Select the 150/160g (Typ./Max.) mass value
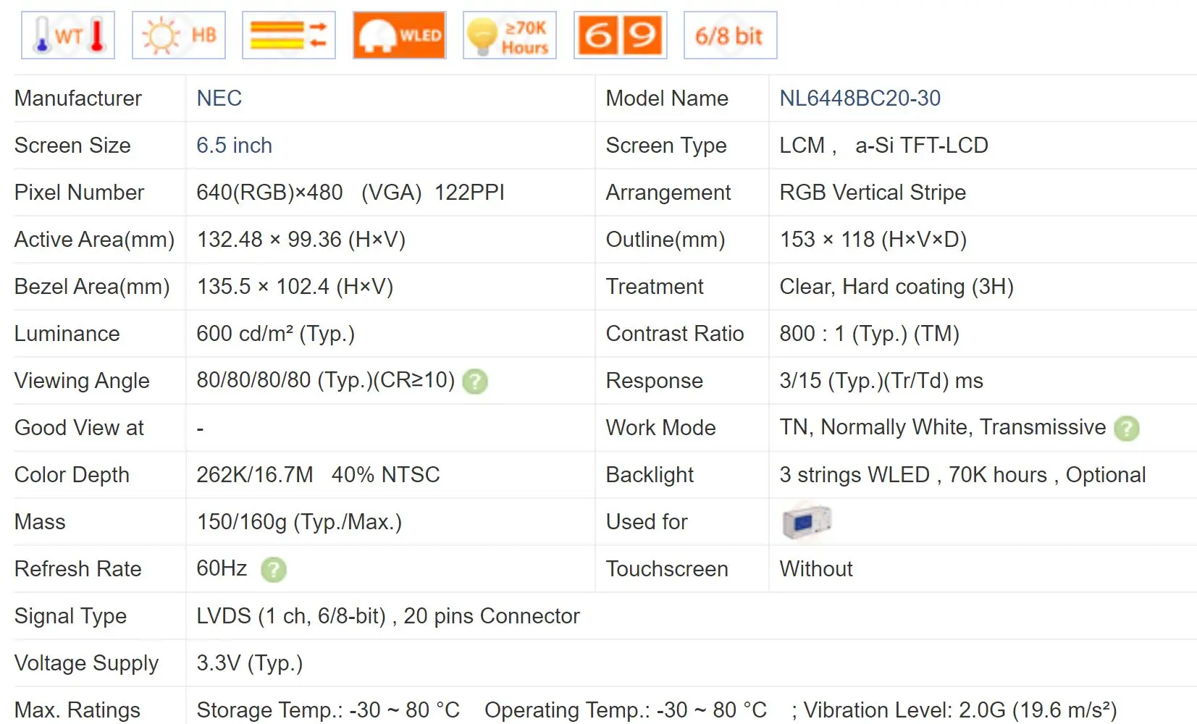 pyautogui.click(x=299, y=522)
